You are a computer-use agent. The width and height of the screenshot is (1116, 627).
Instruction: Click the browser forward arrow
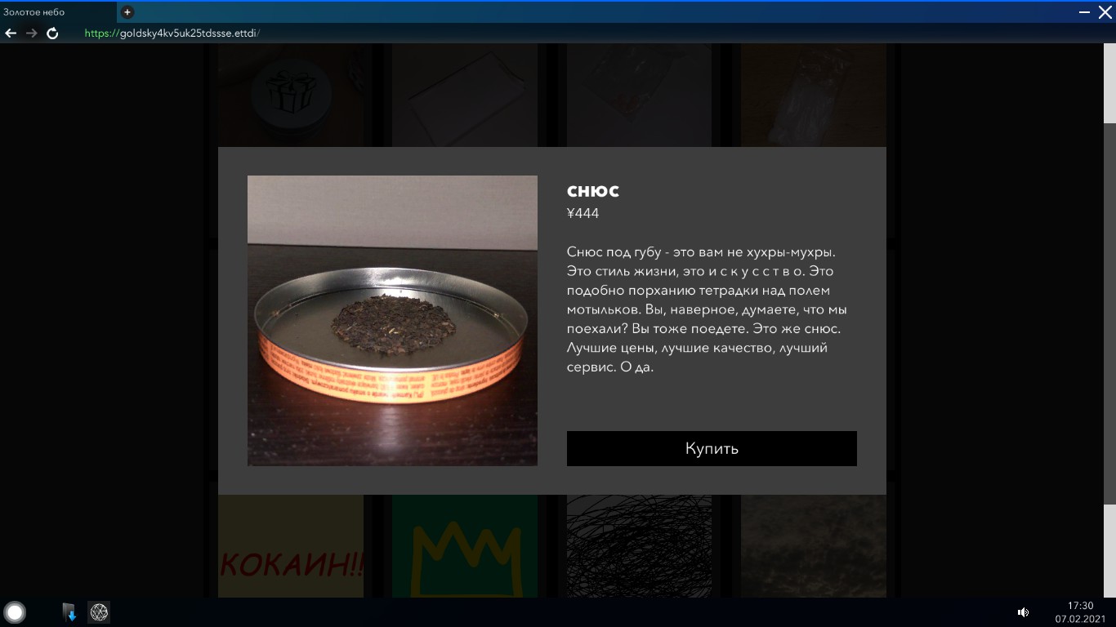pyautogui.click(x=32, y=33)
